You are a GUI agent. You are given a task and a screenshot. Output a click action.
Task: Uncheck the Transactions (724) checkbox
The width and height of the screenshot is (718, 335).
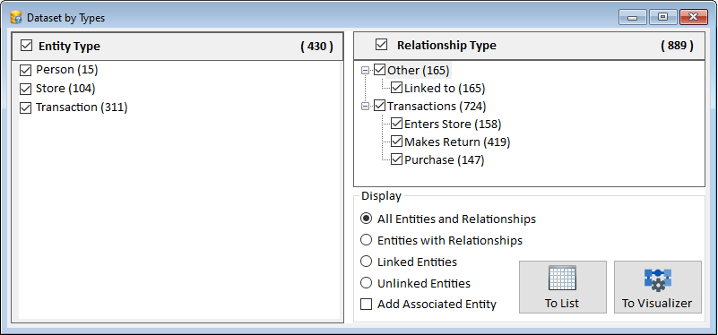pyautogui.click(x=379, y=106)
